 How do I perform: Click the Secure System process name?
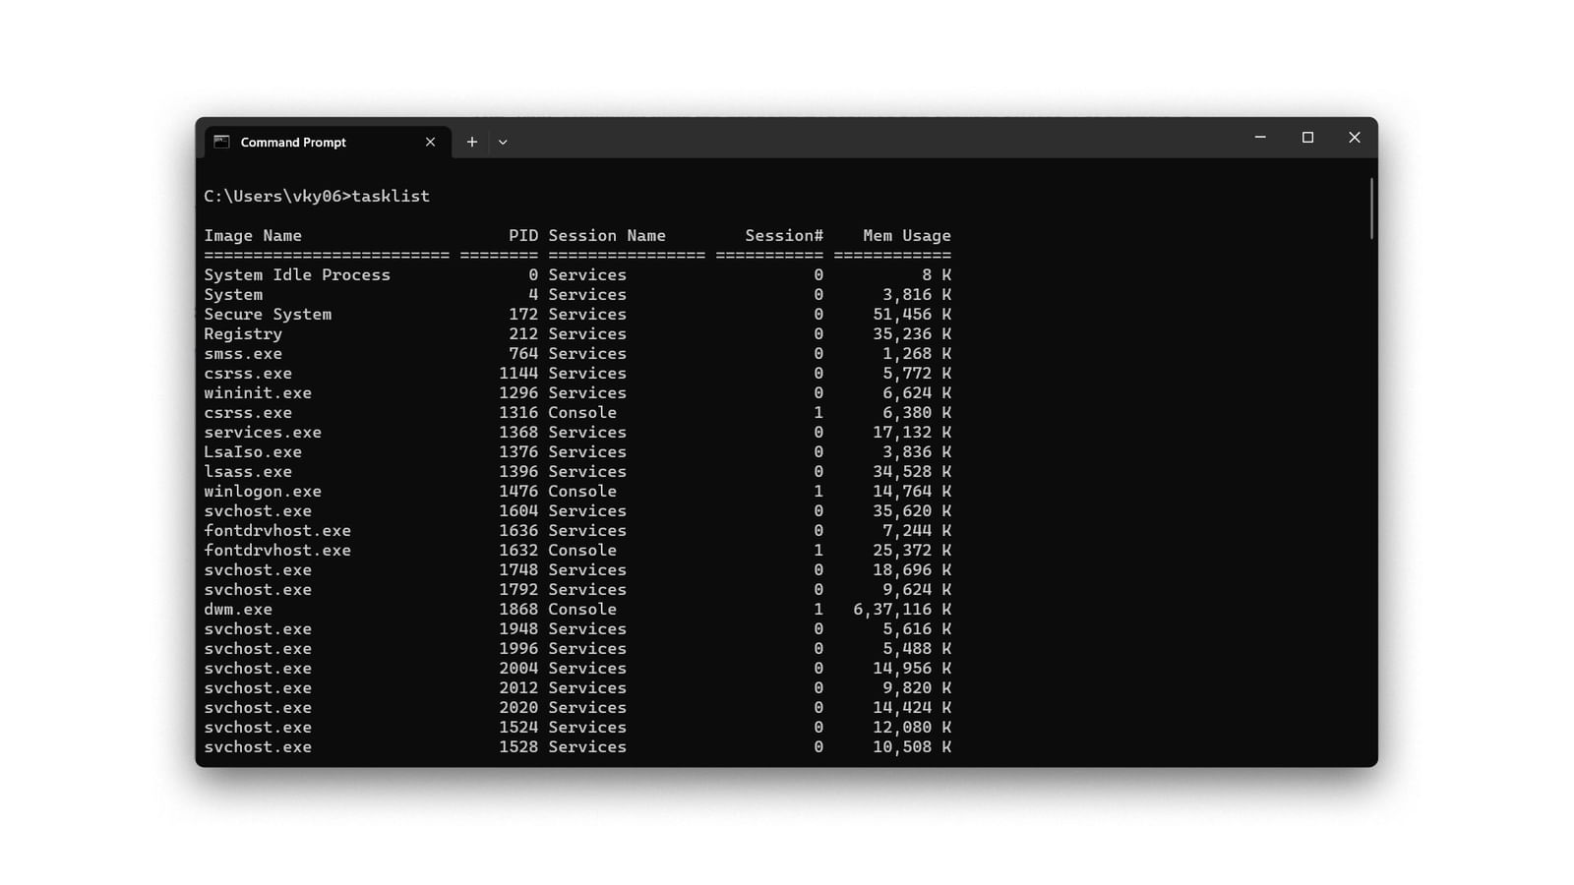(268, 314)
